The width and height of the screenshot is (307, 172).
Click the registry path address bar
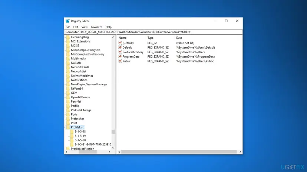pyautogui.click(x=153, y=32)
